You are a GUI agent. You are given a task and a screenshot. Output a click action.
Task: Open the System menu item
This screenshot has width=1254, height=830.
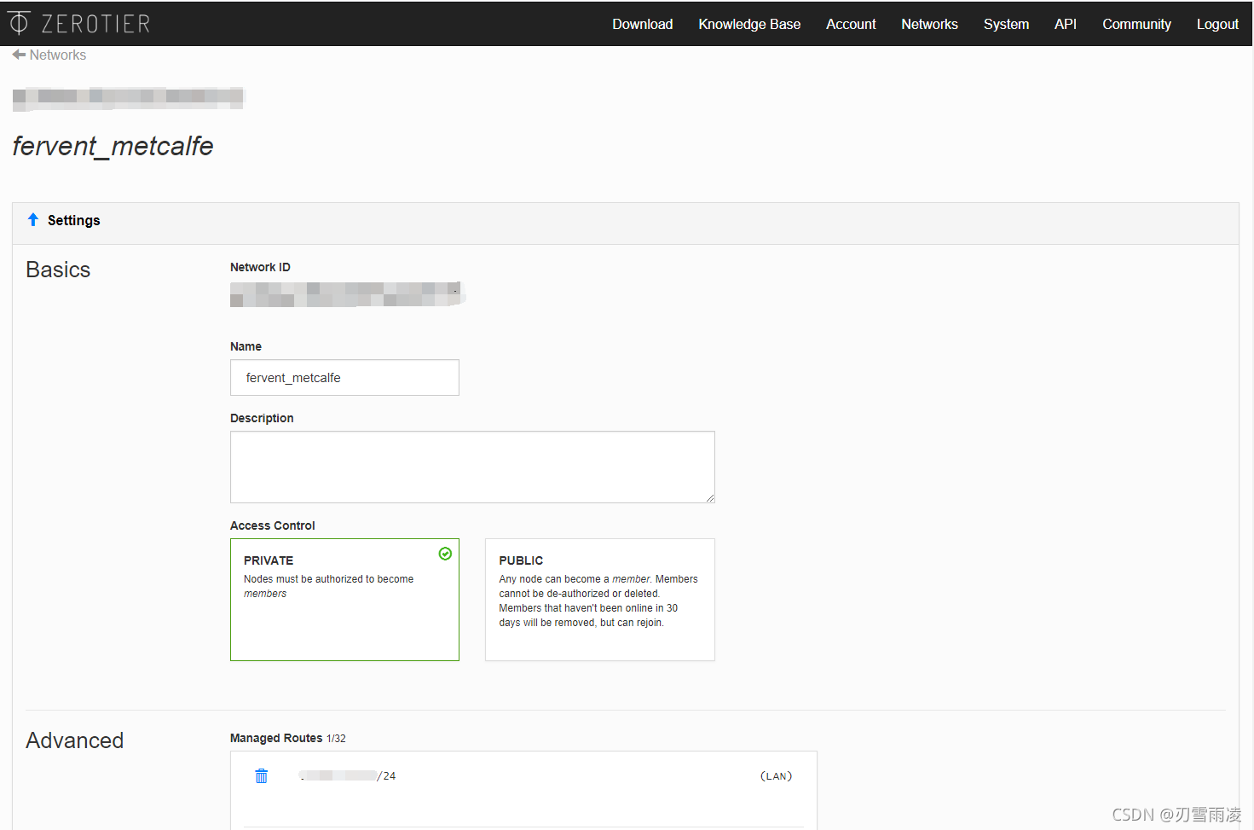[1006, 24]
